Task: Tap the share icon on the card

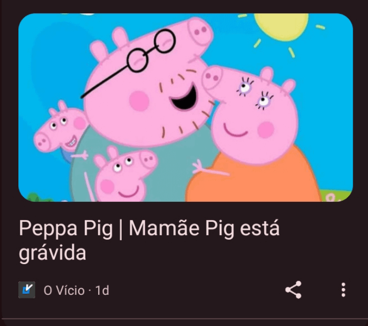Action: click(293, 290)
